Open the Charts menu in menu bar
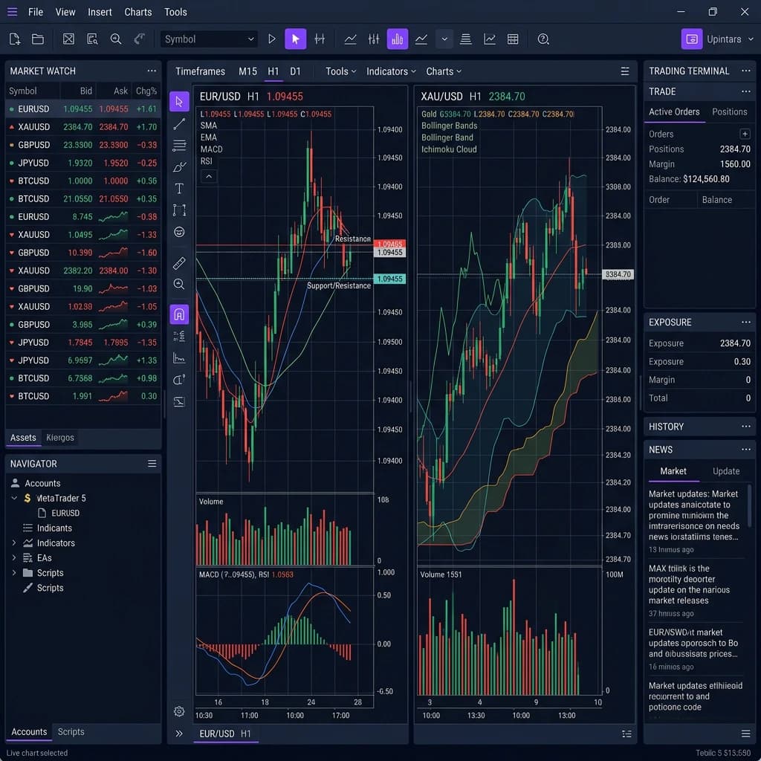Image resolution: width=761 pixels, height=761 pixels. point(137,12)
